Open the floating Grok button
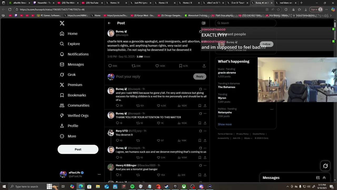 325,166
